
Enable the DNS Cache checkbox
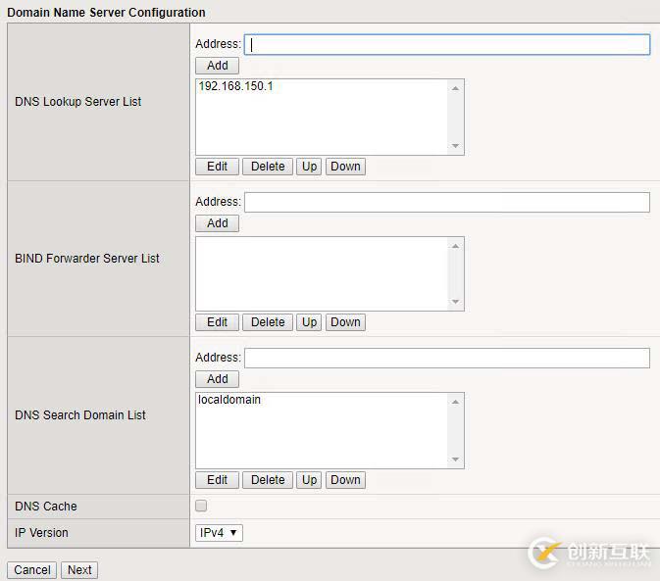point(201,506)
